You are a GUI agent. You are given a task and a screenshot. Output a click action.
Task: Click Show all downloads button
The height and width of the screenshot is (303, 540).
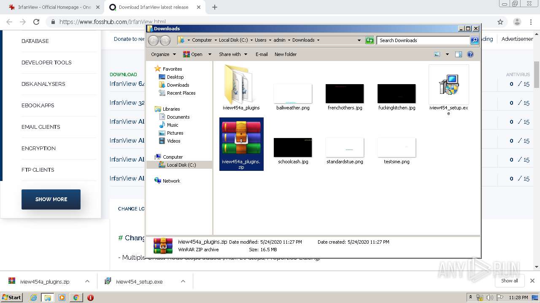pyautogui.click(x=509, y=281)
